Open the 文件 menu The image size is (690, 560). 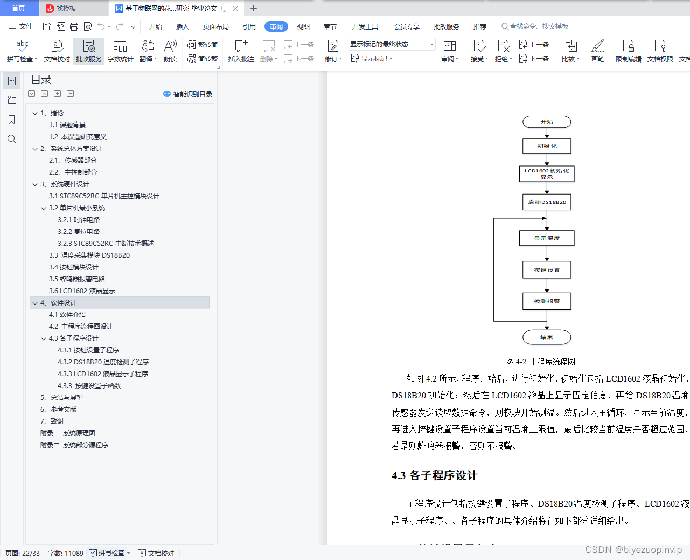coord(20,26)
